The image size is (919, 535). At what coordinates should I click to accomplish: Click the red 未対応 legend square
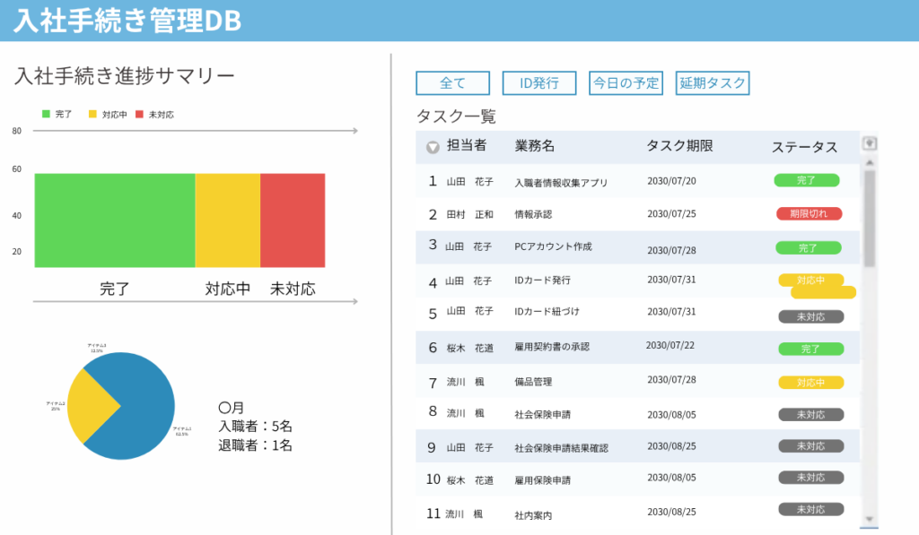pyautogui.click(x=139, y=115)
